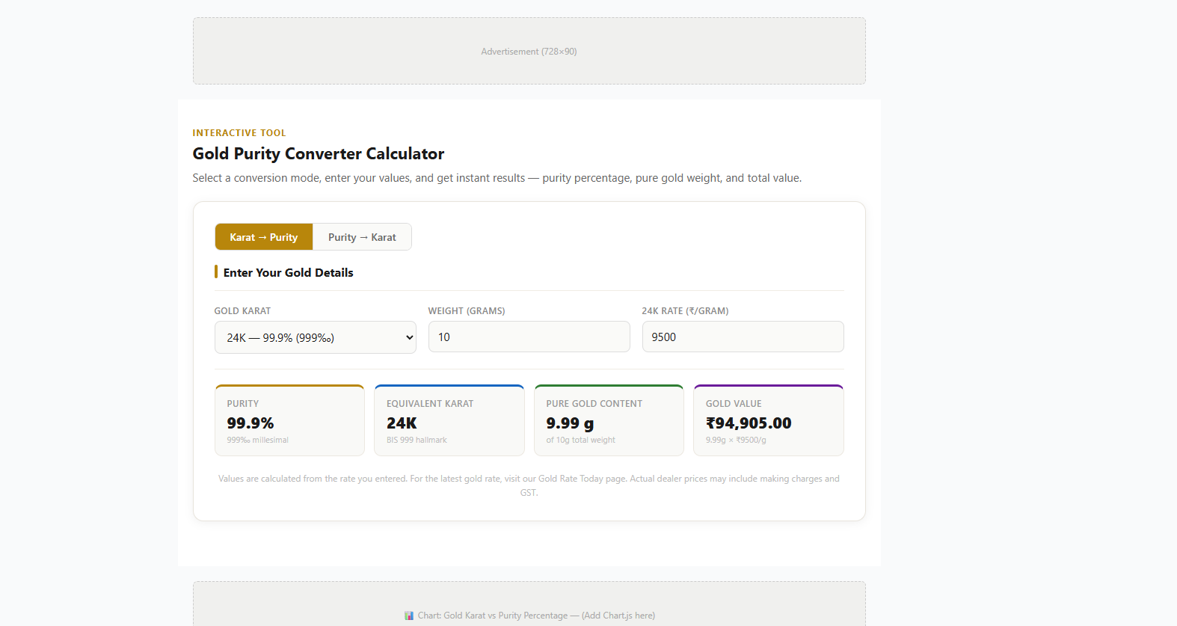Viewport: 1177px width, 626px height.
Task: Click the WEIGHT (GRAMS) field label
Action: 467,311
